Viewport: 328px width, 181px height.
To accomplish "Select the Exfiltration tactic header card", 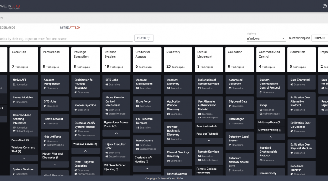I will tap(302, 60).
